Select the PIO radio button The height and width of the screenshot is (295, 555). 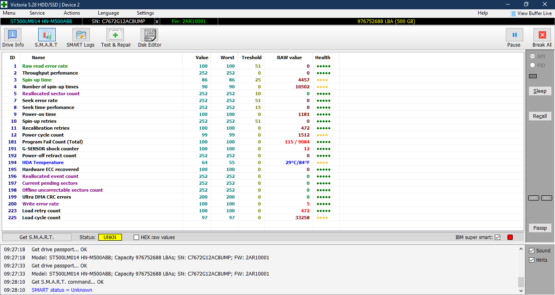coord(533,65)
